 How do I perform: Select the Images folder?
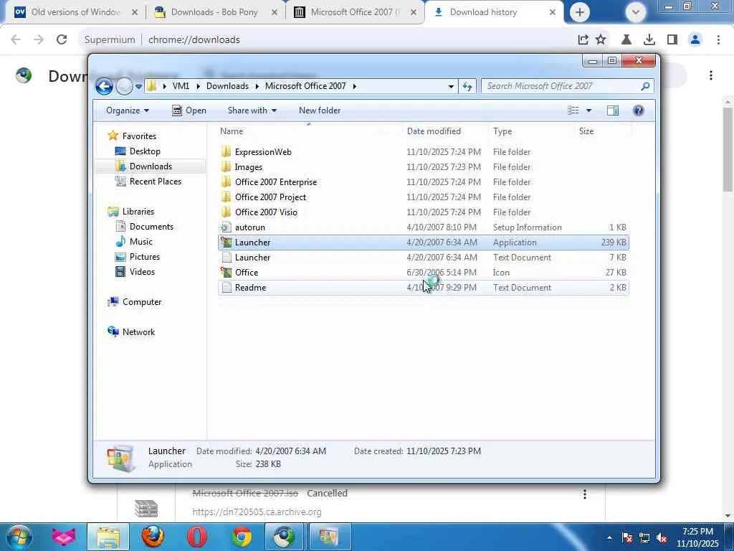point(423,166)
